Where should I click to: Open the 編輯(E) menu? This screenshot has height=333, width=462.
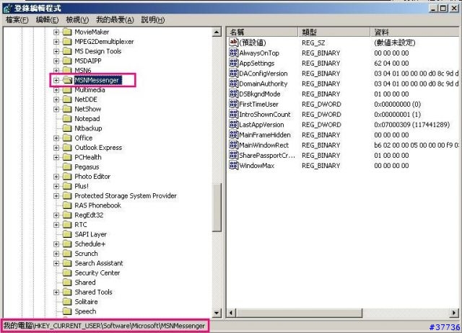[47, 20]
